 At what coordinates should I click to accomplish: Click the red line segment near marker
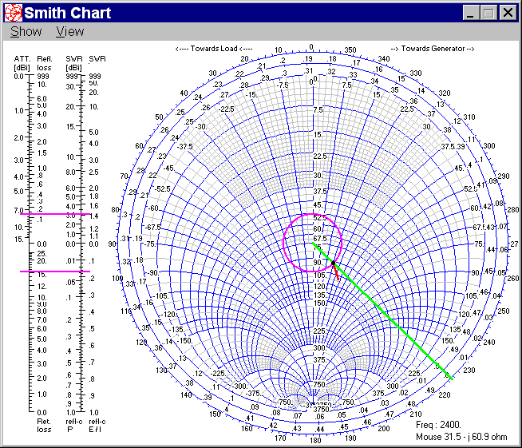tap(336, 272)
